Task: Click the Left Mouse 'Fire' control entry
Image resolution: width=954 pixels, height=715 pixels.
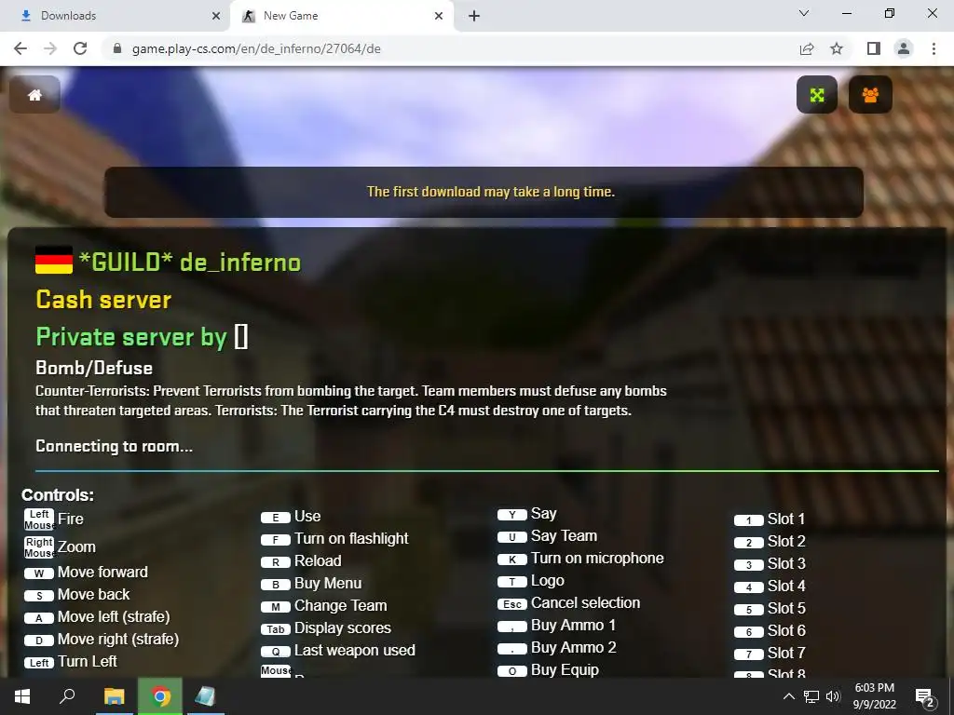Action: 53,519
